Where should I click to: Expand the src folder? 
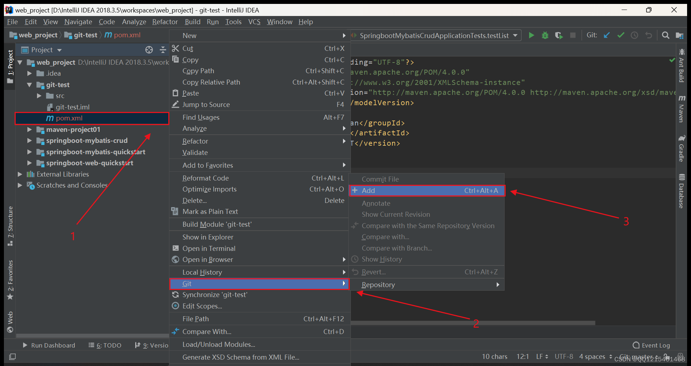(39, 96)
